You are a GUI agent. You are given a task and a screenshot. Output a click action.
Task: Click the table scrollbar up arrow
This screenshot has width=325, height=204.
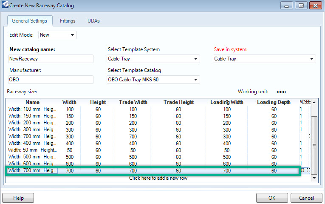pyautogui.click(x=314, y=102)
